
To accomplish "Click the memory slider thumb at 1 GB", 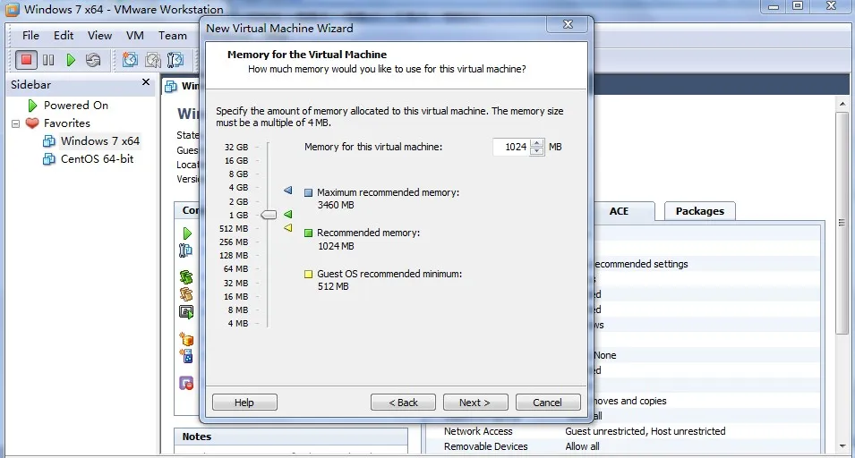I will [269, 215].
